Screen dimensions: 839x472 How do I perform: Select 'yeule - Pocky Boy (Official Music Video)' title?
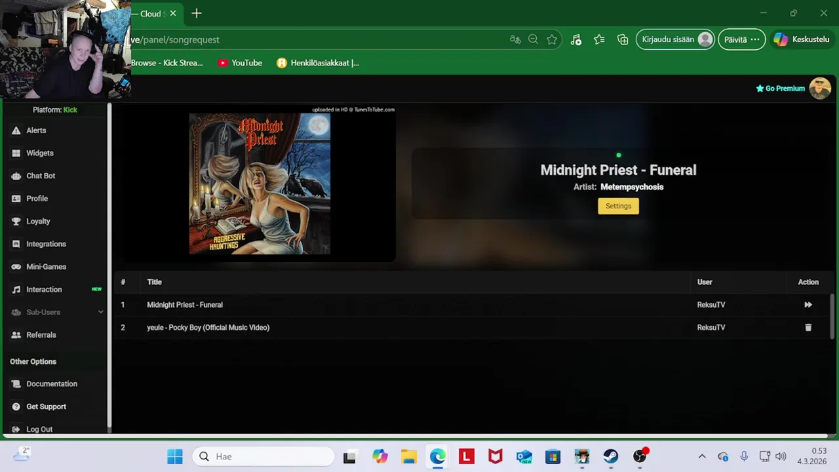tap(208, 327)
